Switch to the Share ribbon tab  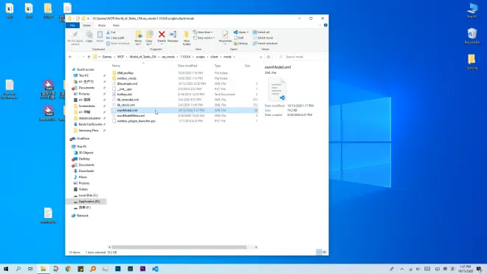click(x=102, y=25)
